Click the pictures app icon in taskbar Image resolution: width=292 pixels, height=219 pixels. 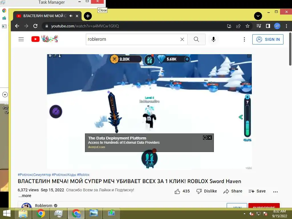[94, 213]
